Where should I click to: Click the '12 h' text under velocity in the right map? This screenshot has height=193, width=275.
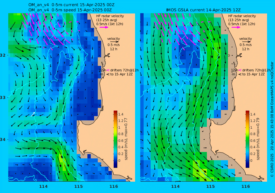click(246, 49)
